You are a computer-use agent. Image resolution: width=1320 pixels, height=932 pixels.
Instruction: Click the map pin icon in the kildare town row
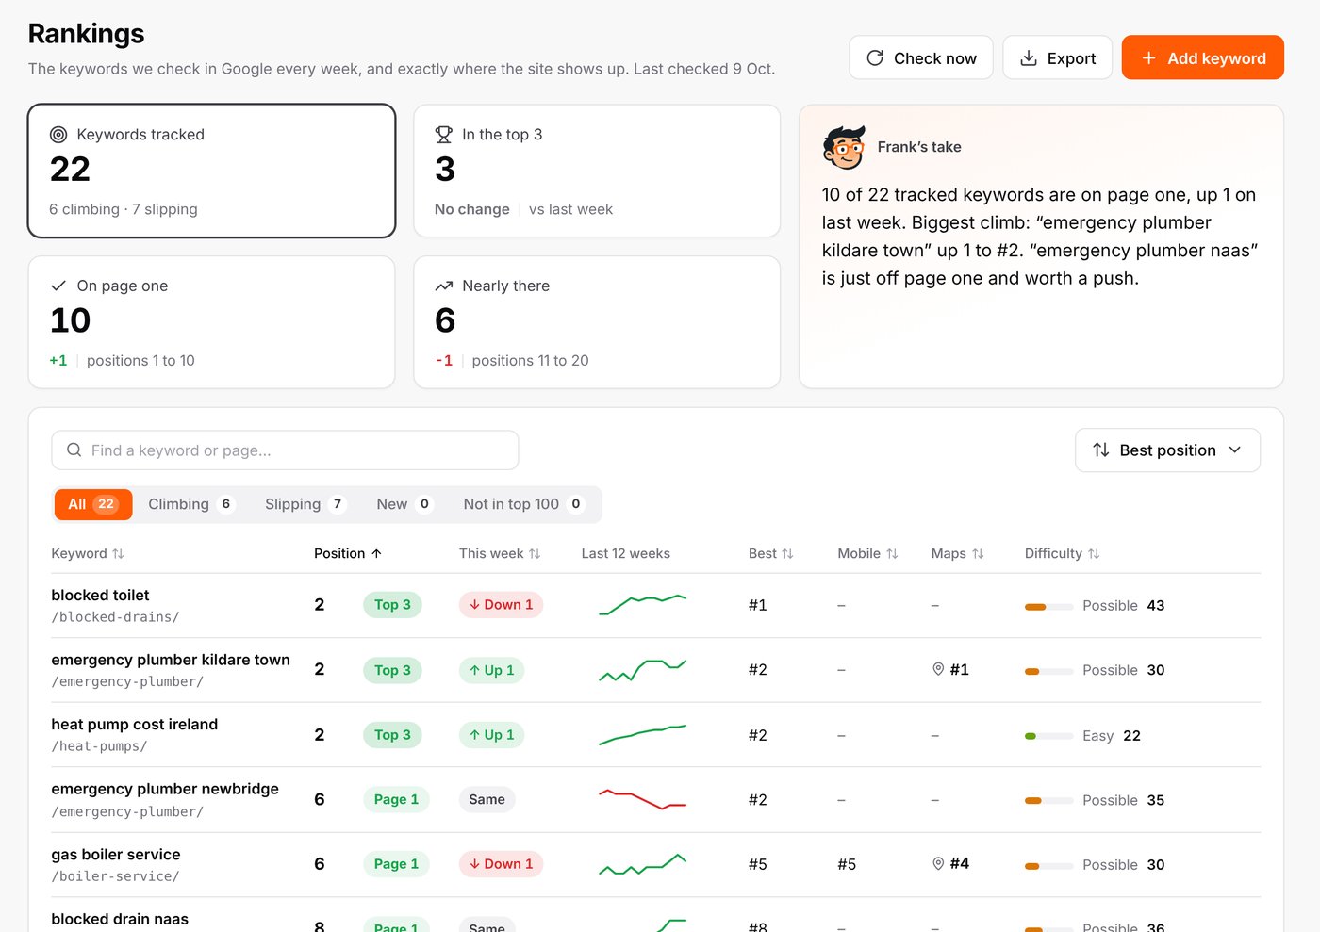pos(938,669)
